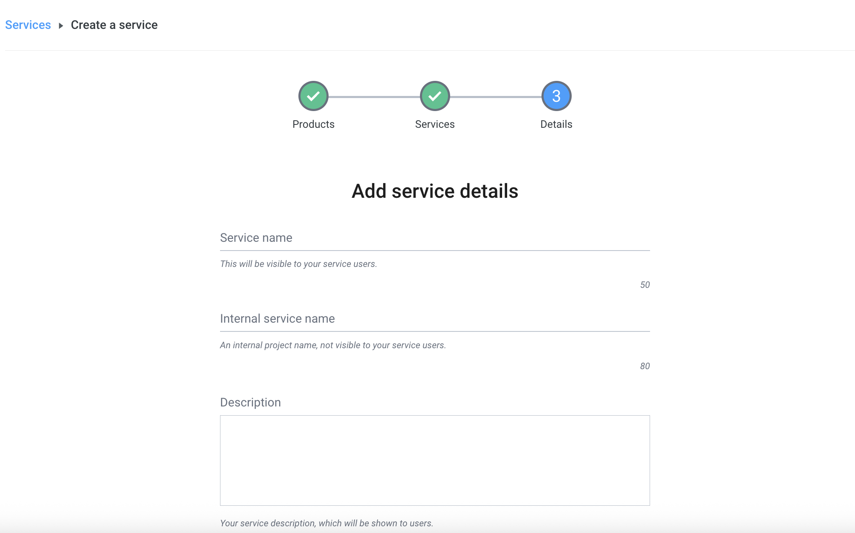Select the completed Services step checkmark circle
The height and width of the screenshot is (533, 855).
(435, 96)
